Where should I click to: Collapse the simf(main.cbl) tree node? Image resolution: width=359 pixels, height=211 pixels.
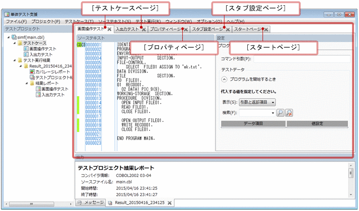(9, 37)
